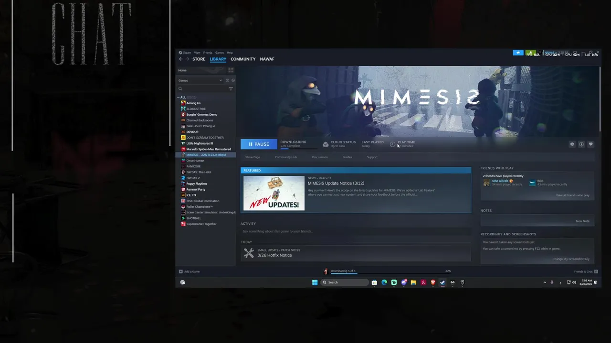Open Microsoft Edge from taskbar
This screenshot has width=611, height=343.
384,282
